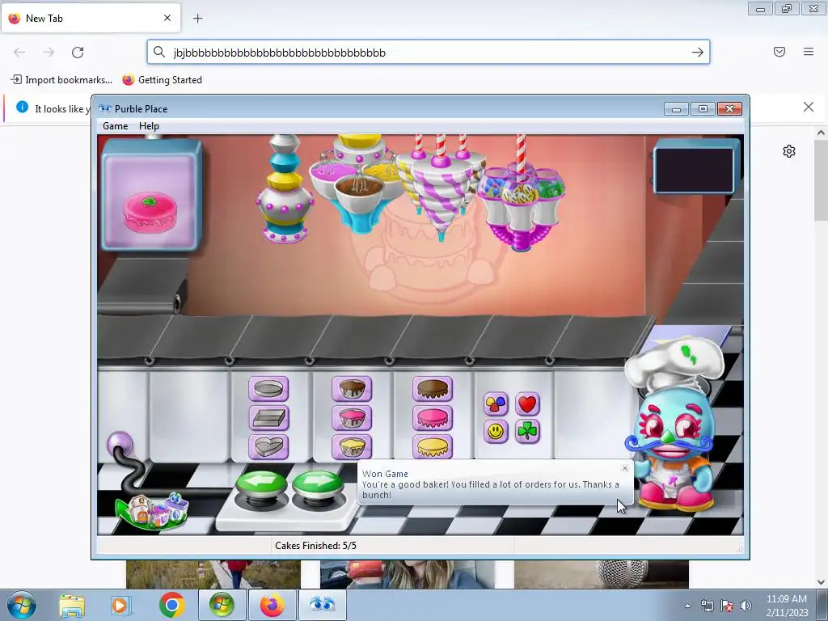Choose strawberry pink batter cup button

coord(352,418)
